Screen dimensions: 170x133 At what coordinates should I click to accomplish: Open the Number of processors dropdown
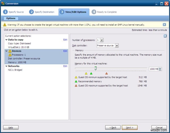[101, 40]
